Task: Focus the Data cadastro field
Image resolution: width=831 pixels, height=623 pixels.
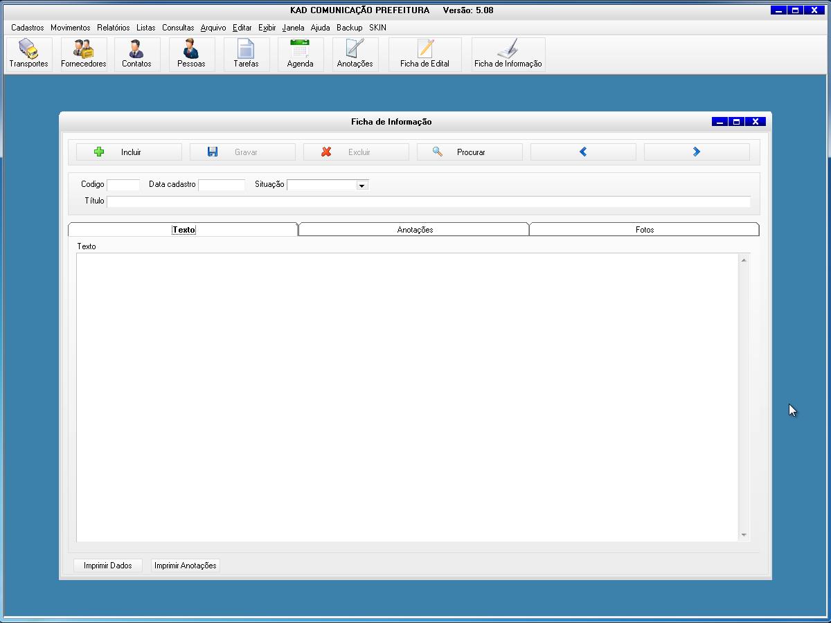Action: [222, 185]
